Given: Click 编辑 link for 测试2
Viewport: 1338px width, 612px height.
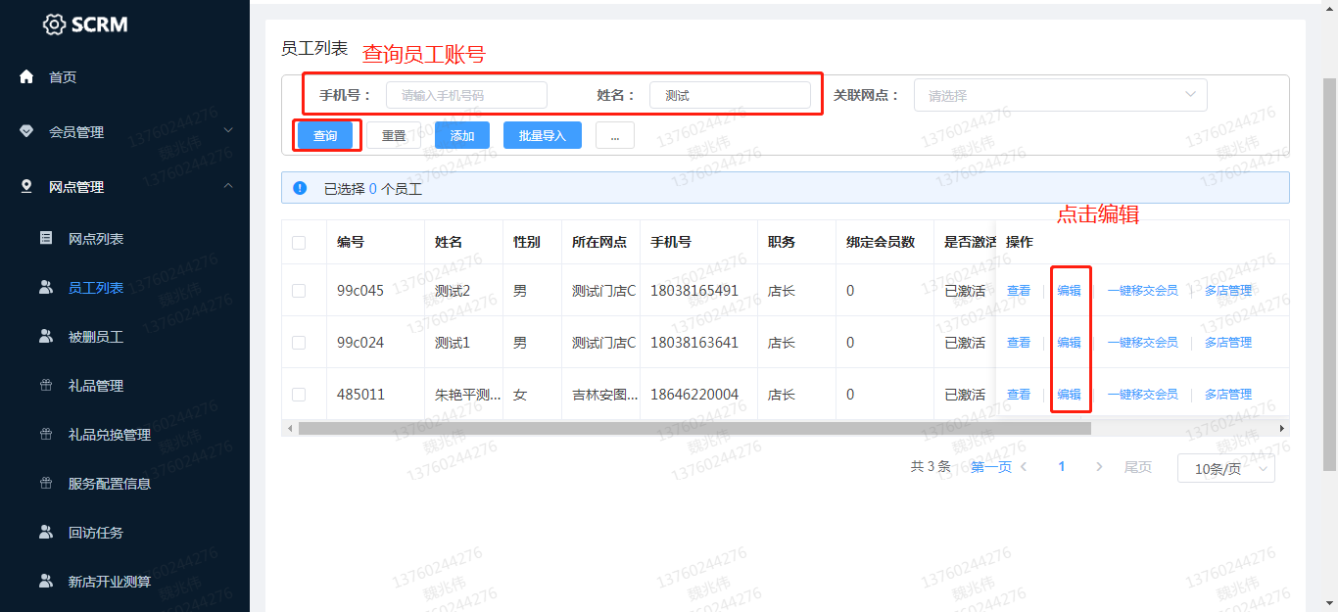Looking at the screenshot, I should [x=1069, y=291].
